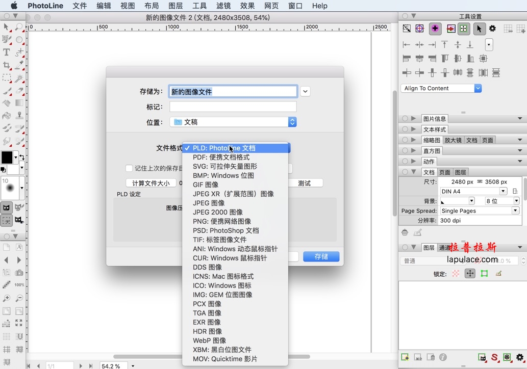Click the 测试 button
Image resolution: width=527 pixels, height=369 pixels.
tap(305, 183)
